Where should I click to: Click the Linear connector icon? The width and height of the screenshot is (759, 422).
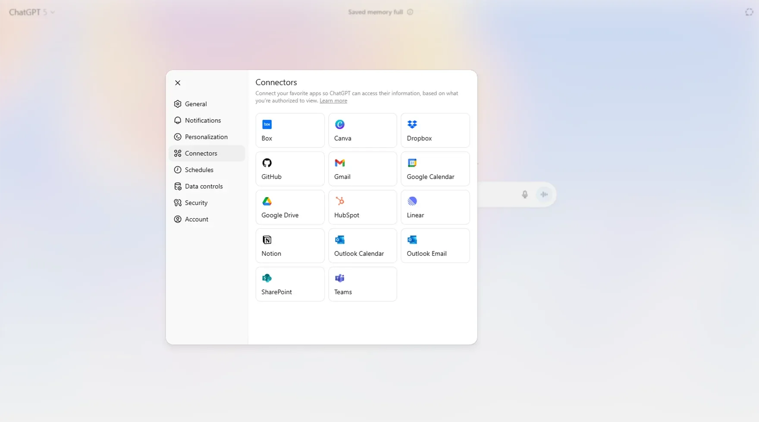(x=412, y=201)
